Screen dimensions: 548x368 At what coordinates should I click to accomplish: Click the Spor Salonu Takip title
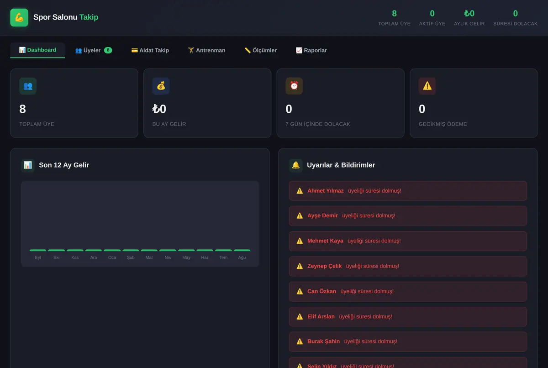pyautogui.click(x=66, y=17)
